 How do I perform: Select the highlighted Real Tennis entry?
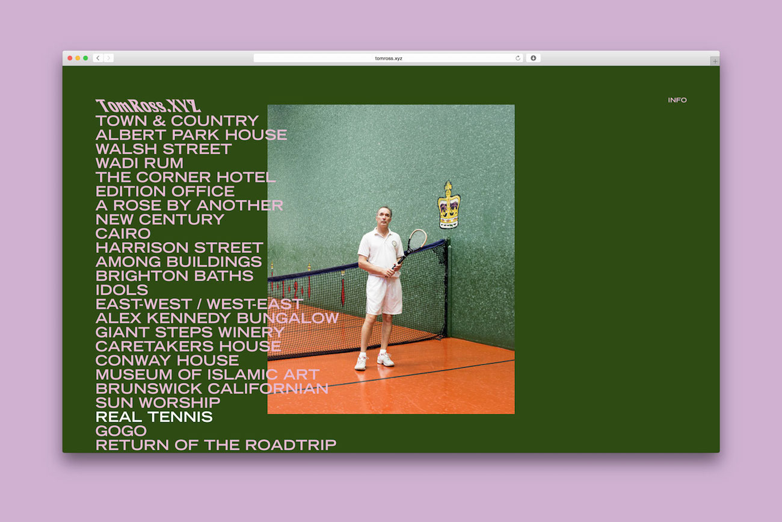click(x=154, y=417)
